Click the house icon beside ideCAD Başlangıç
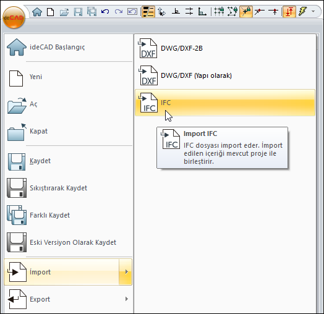This screenshot has height=314, width=324. (x=17, y=47)
